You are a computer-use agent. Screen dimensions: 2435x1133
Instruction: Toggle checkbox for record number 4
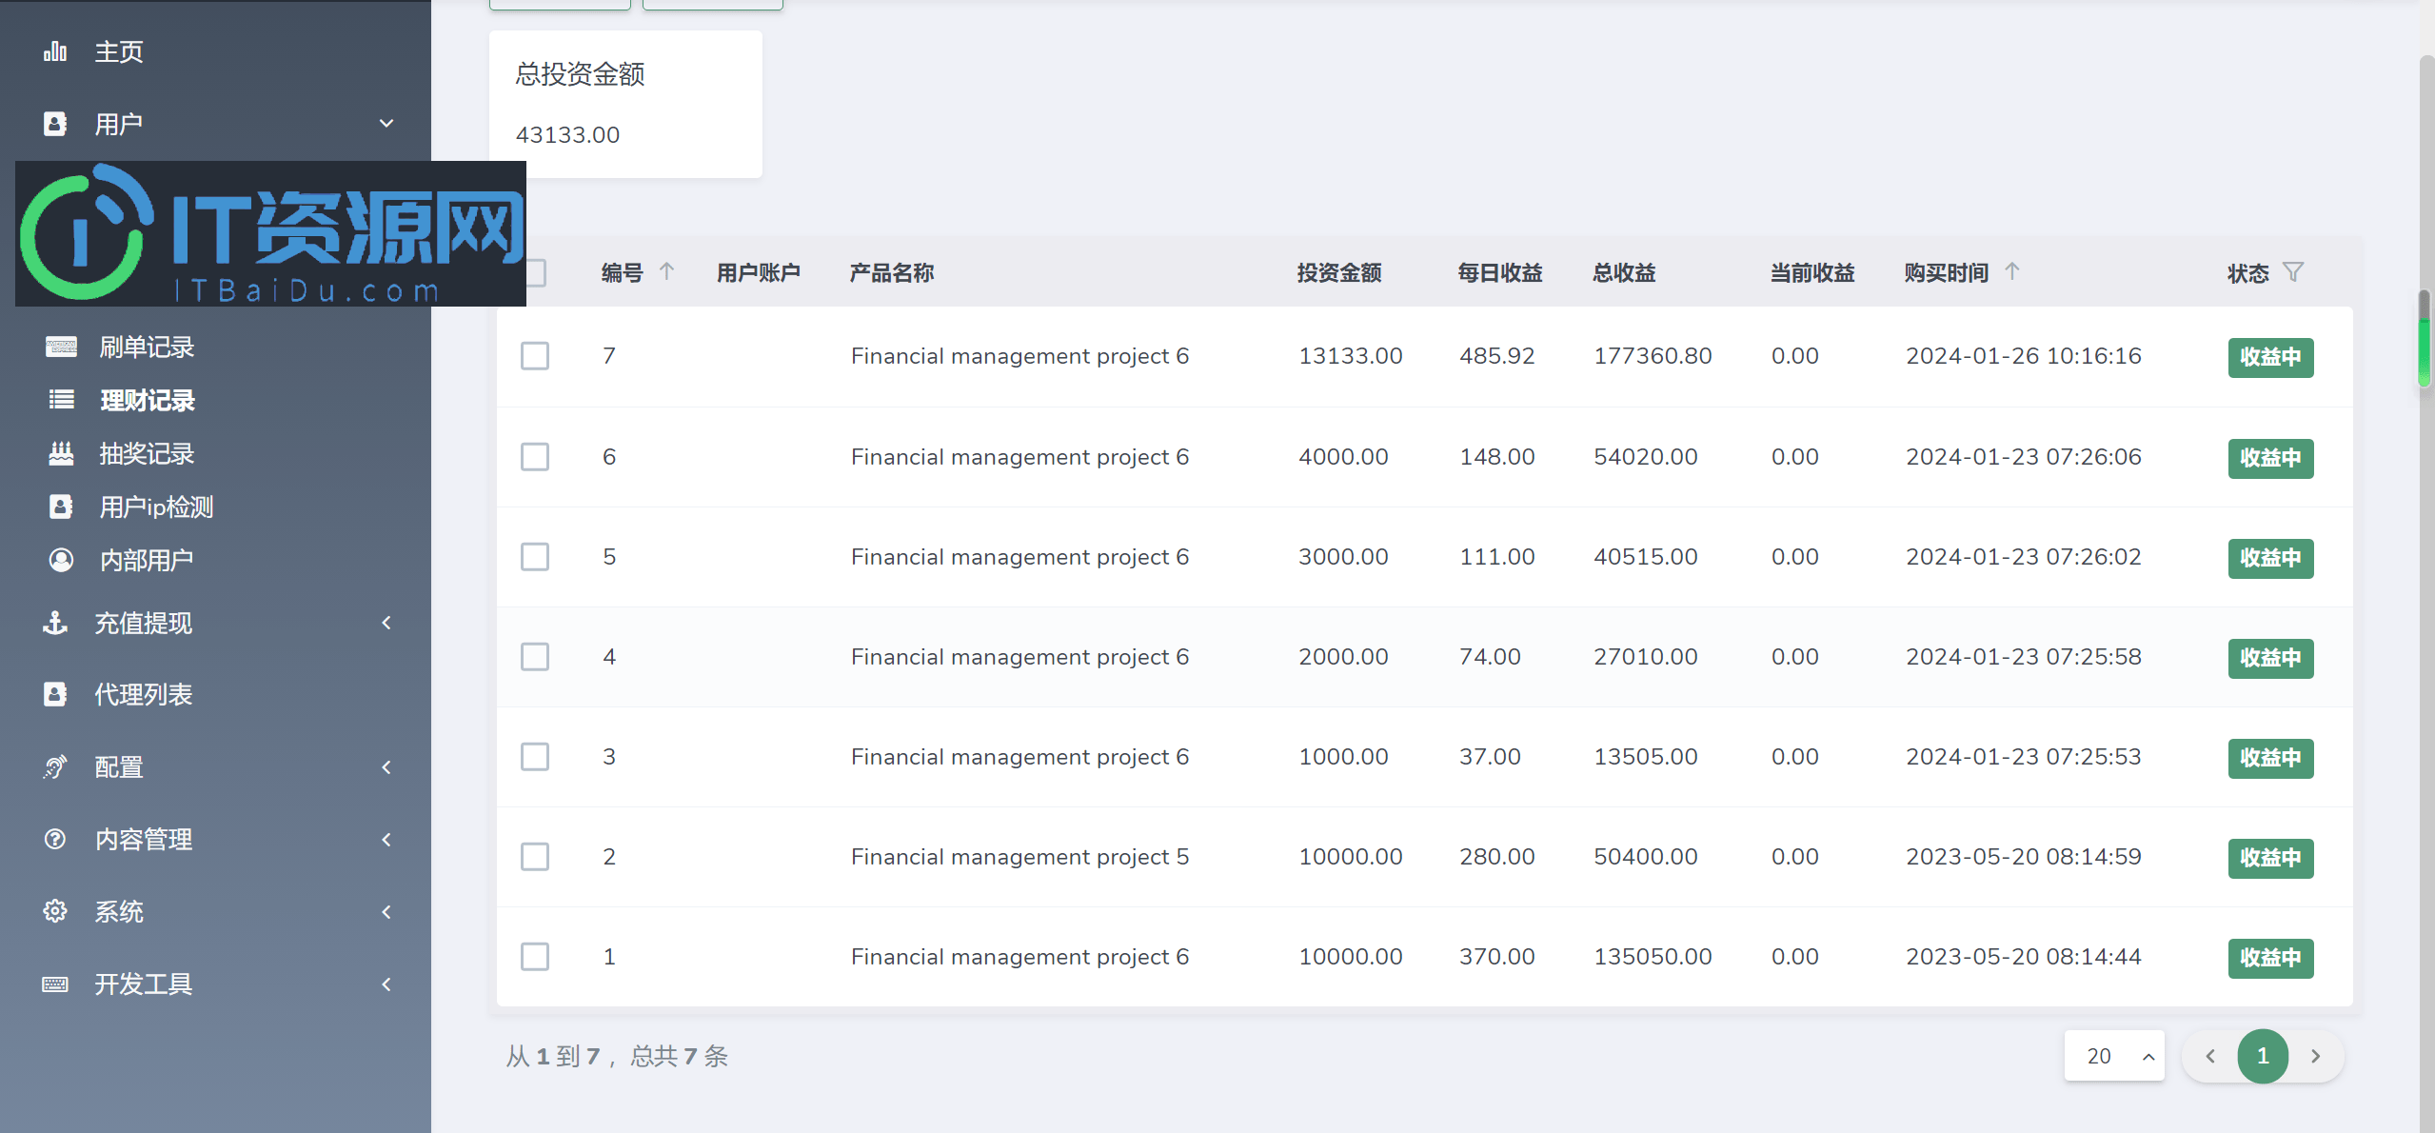536,656
